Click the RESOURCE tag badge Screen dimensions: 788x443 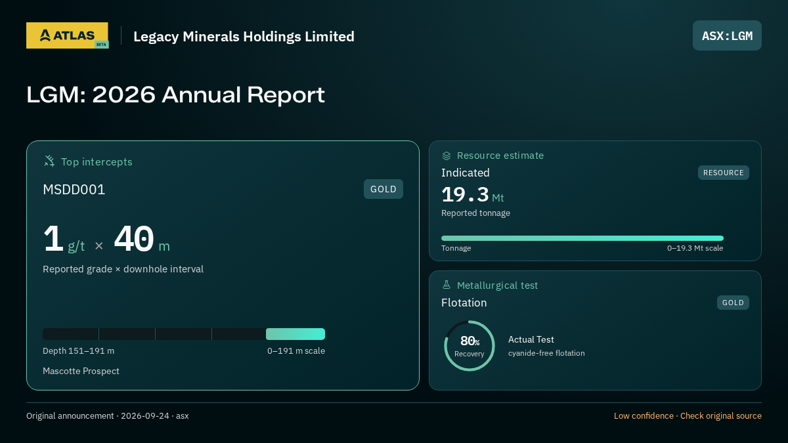724,173
